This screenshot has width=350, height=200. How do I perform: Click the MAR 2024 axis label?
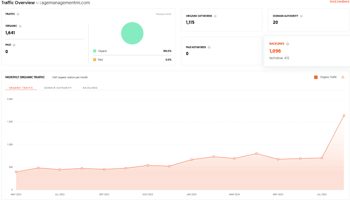234,194
